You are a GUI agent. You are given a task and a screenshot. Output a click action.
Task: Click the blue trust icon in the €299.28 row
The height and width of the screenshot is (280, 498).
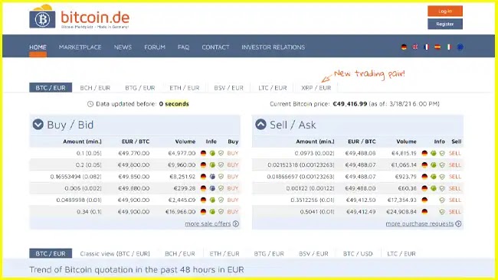[x=212, y=188]
